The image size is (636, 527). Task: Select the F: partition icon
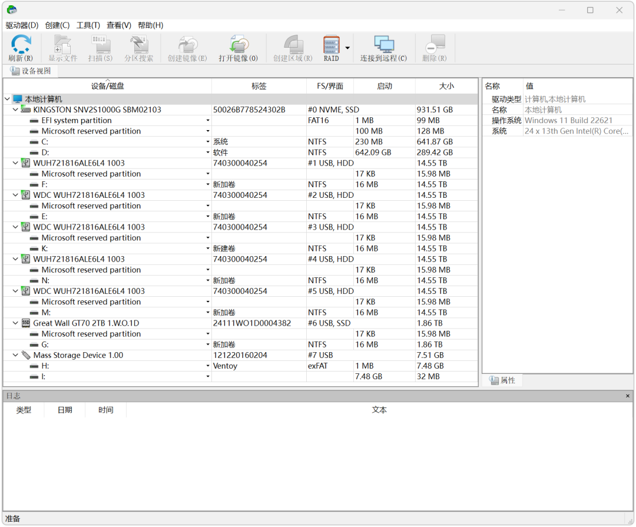coord(35,184)
